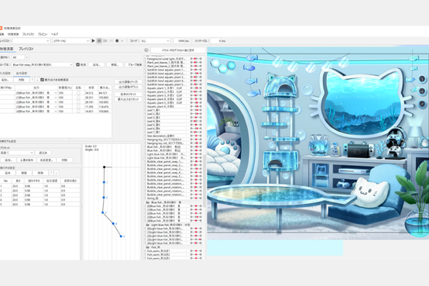Click the pendulum settings 複製 button
The image size is (429, 286).
click(24, 173)
